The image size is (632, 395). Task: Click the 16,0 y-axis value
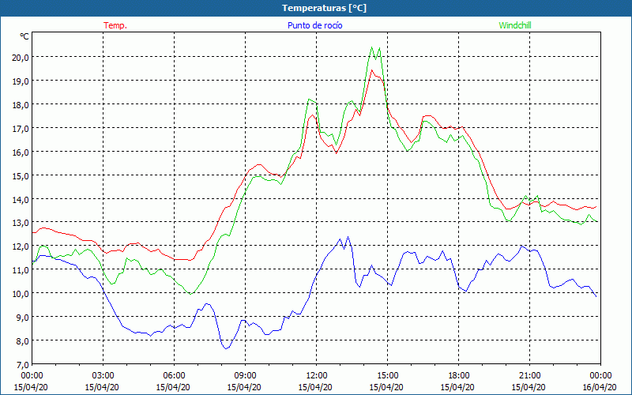[21, 152]
